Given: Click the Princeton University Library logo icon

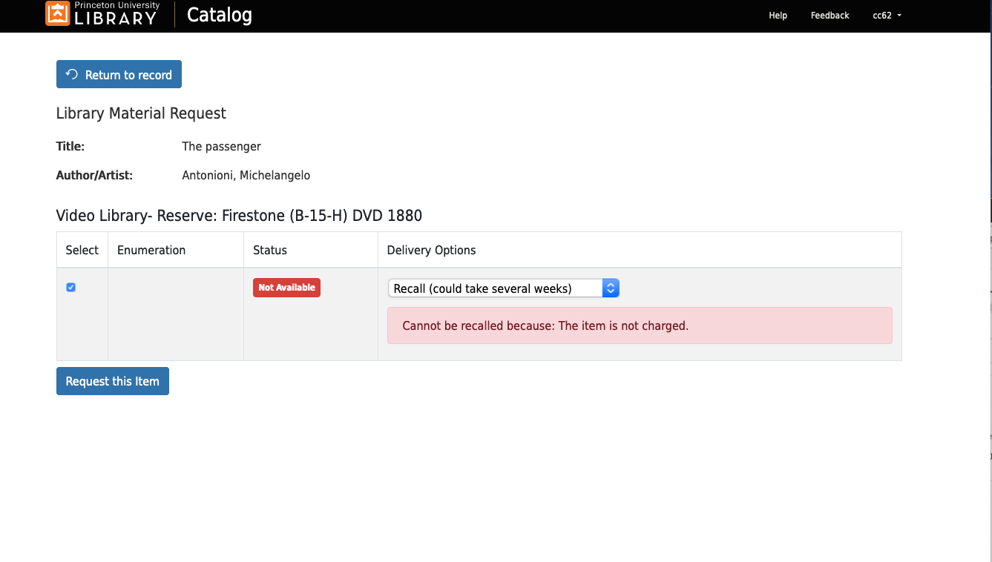Looking at the screenshot, I should pyautogui.click(x=59, y=13).
